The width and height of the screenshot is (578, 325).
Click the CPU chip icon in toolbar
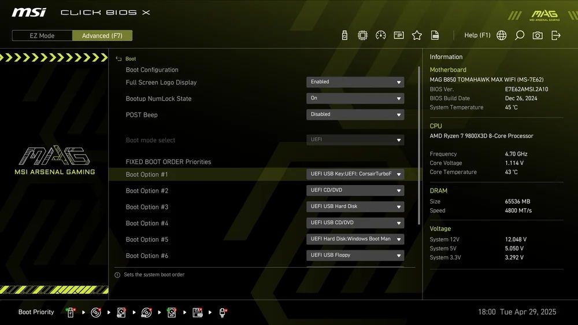(362, 35)
